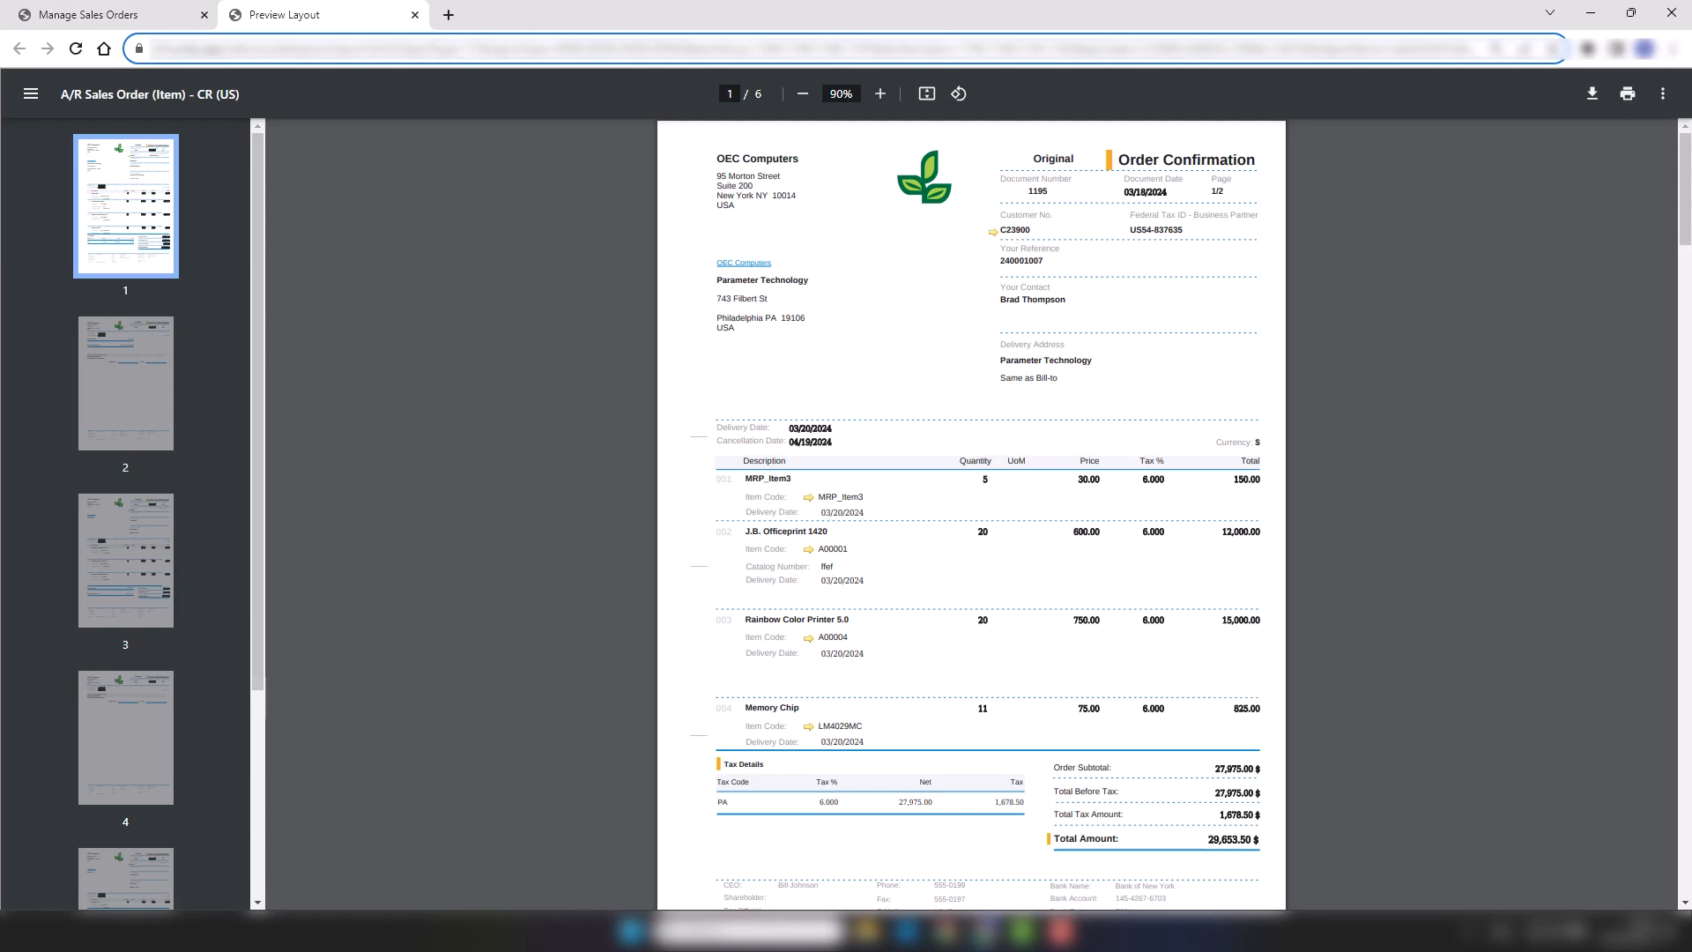Click contact name Brad Thompson
This screenshot has width=1692, height=952.
point(1032,300)
